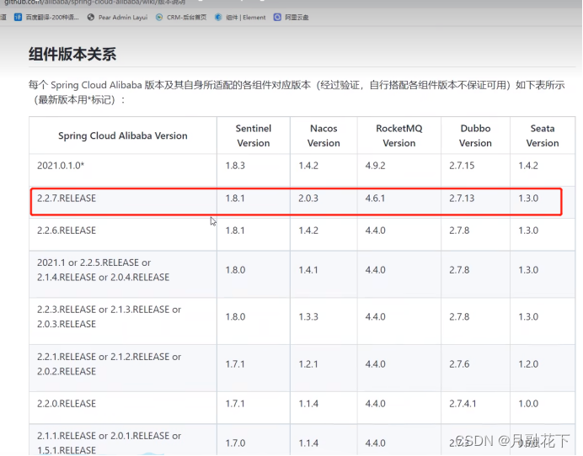Open the 百度翻译 bookmark icon

coord(18,17)
